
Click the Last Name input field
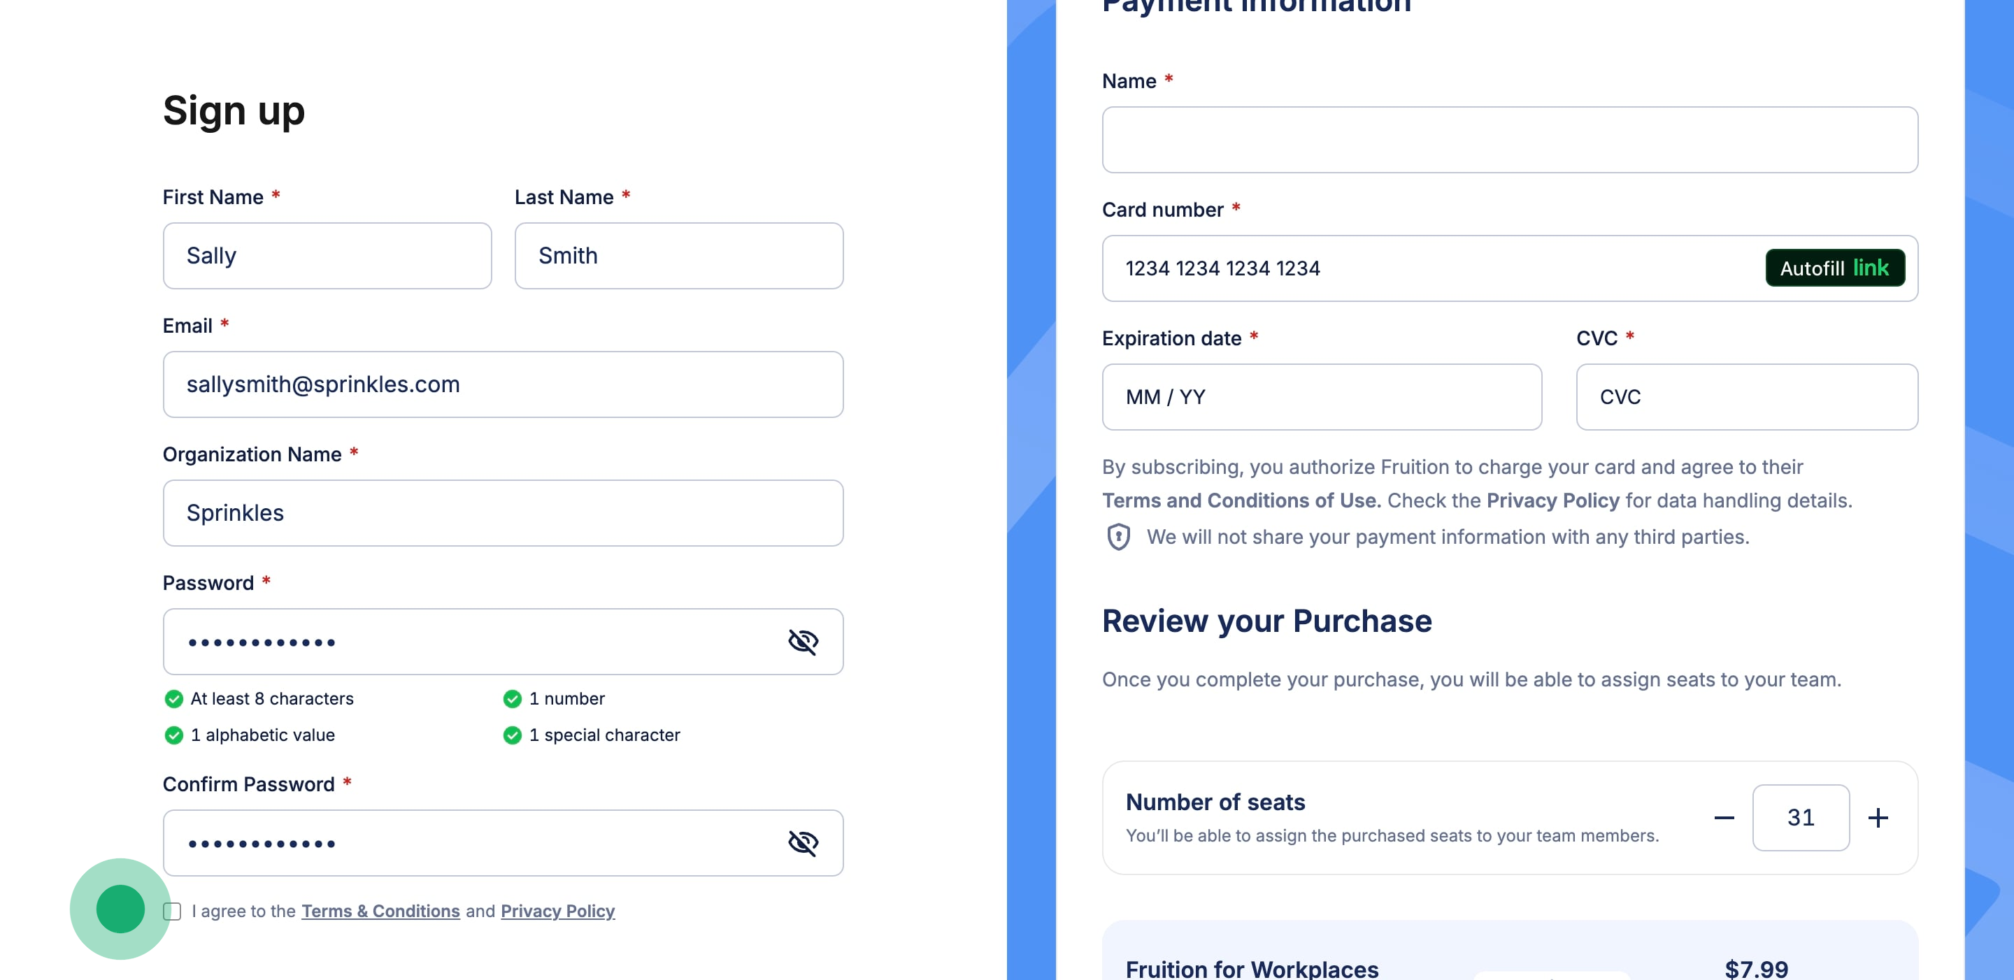point(678,256)
